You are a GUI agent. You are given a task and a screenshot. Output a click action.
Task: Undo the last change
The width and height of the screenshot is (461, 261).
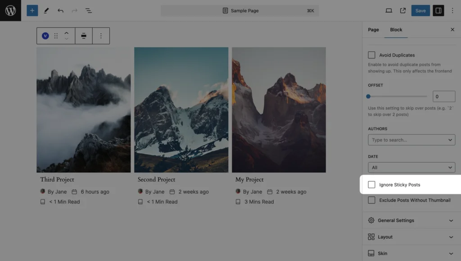61,11
